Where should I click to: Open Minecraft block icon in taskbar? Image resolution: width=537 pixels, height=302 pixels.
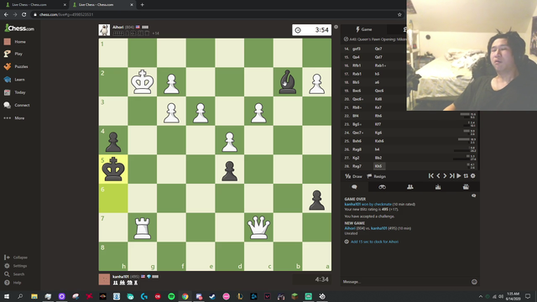click(x=295, y=296)
